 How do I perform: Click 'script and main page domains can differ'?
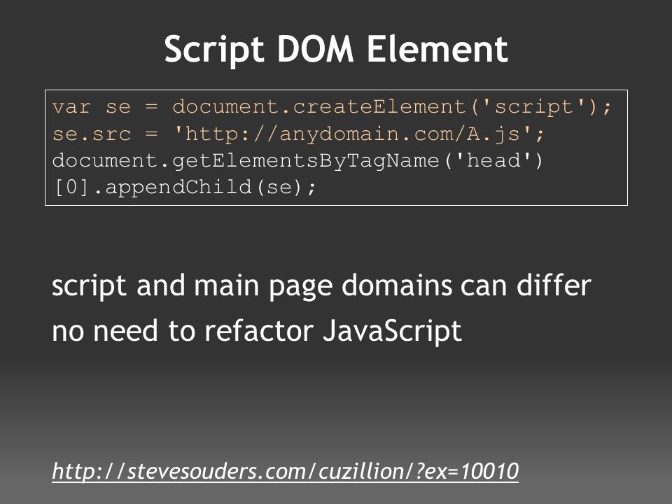(321, 286)
